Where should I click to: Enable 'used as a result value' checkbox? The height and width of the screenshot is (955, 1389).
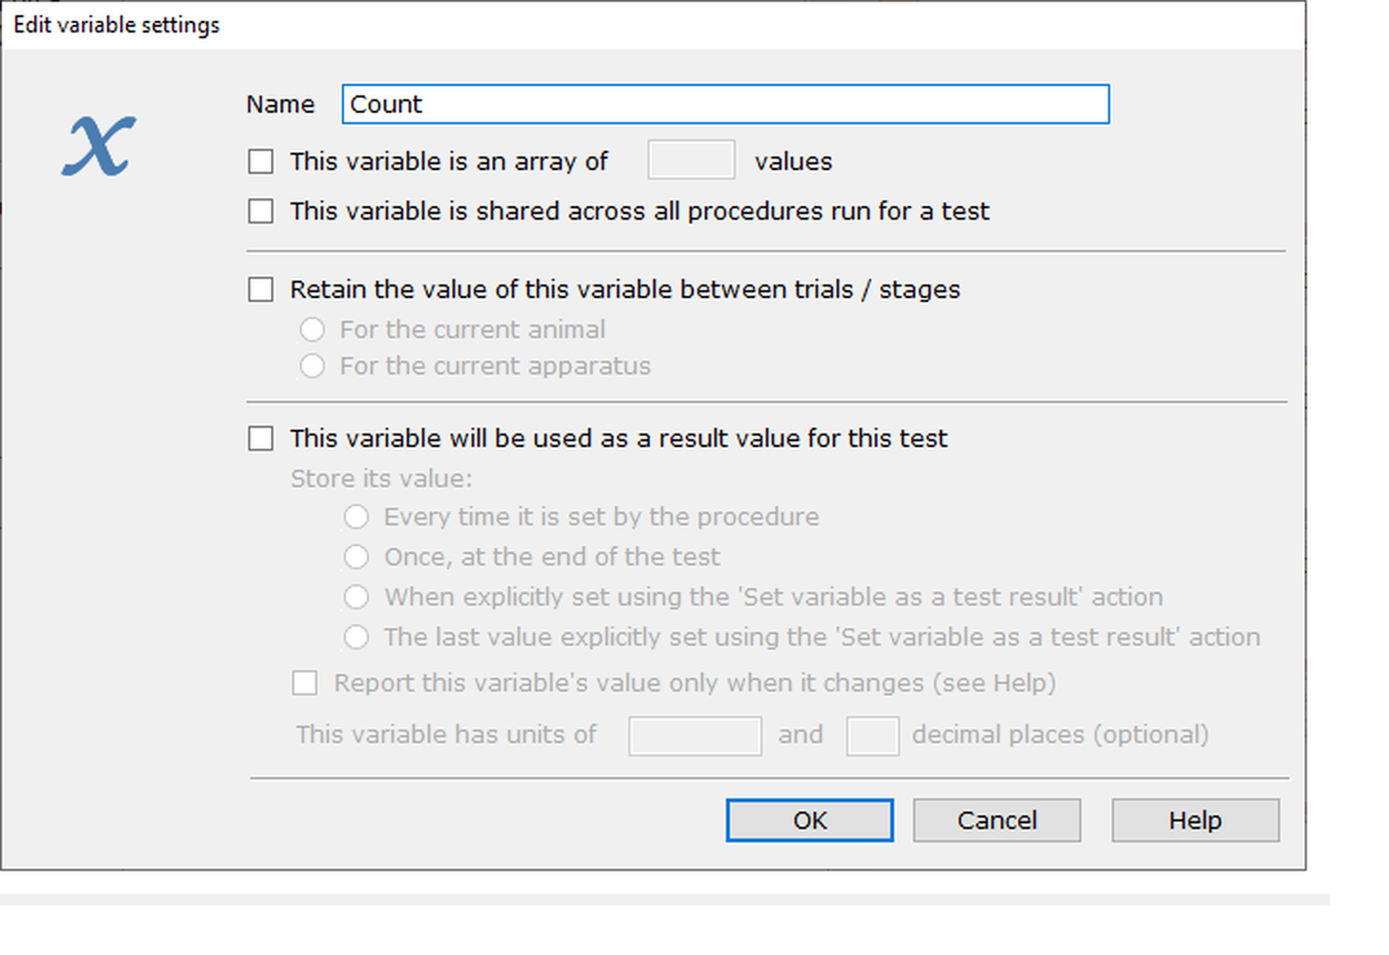point(261,438)
